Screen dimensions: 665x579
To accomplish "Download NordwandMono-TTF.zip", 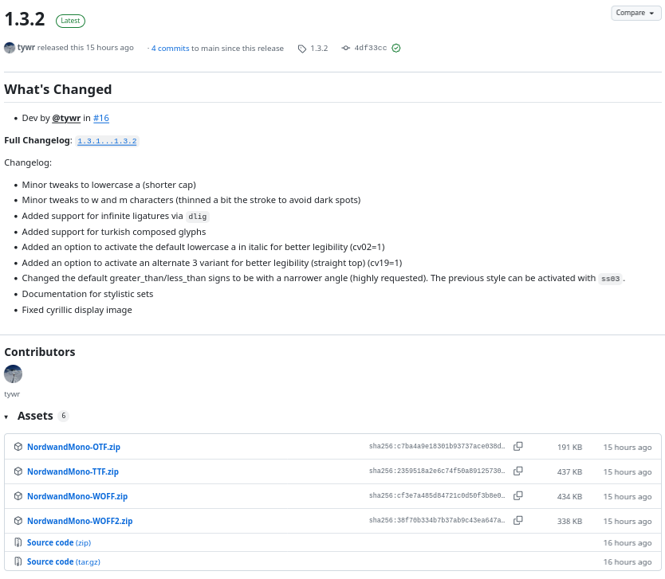I will (x=73, y=471).
